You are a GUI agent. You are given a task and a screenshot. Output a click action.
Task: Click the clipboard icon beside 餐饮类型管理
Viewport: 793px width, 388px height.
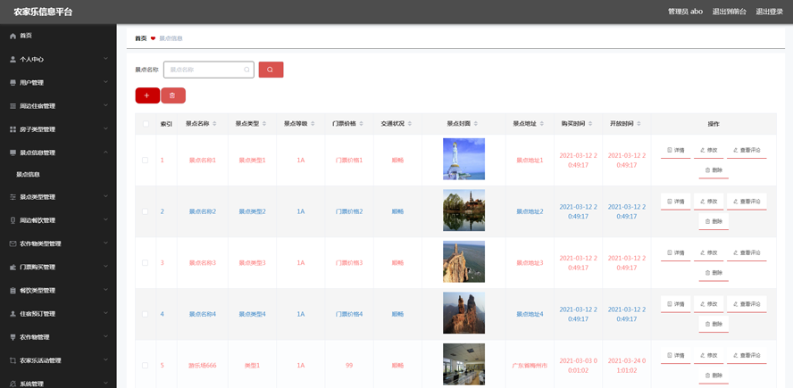click(x=13, y=291)
